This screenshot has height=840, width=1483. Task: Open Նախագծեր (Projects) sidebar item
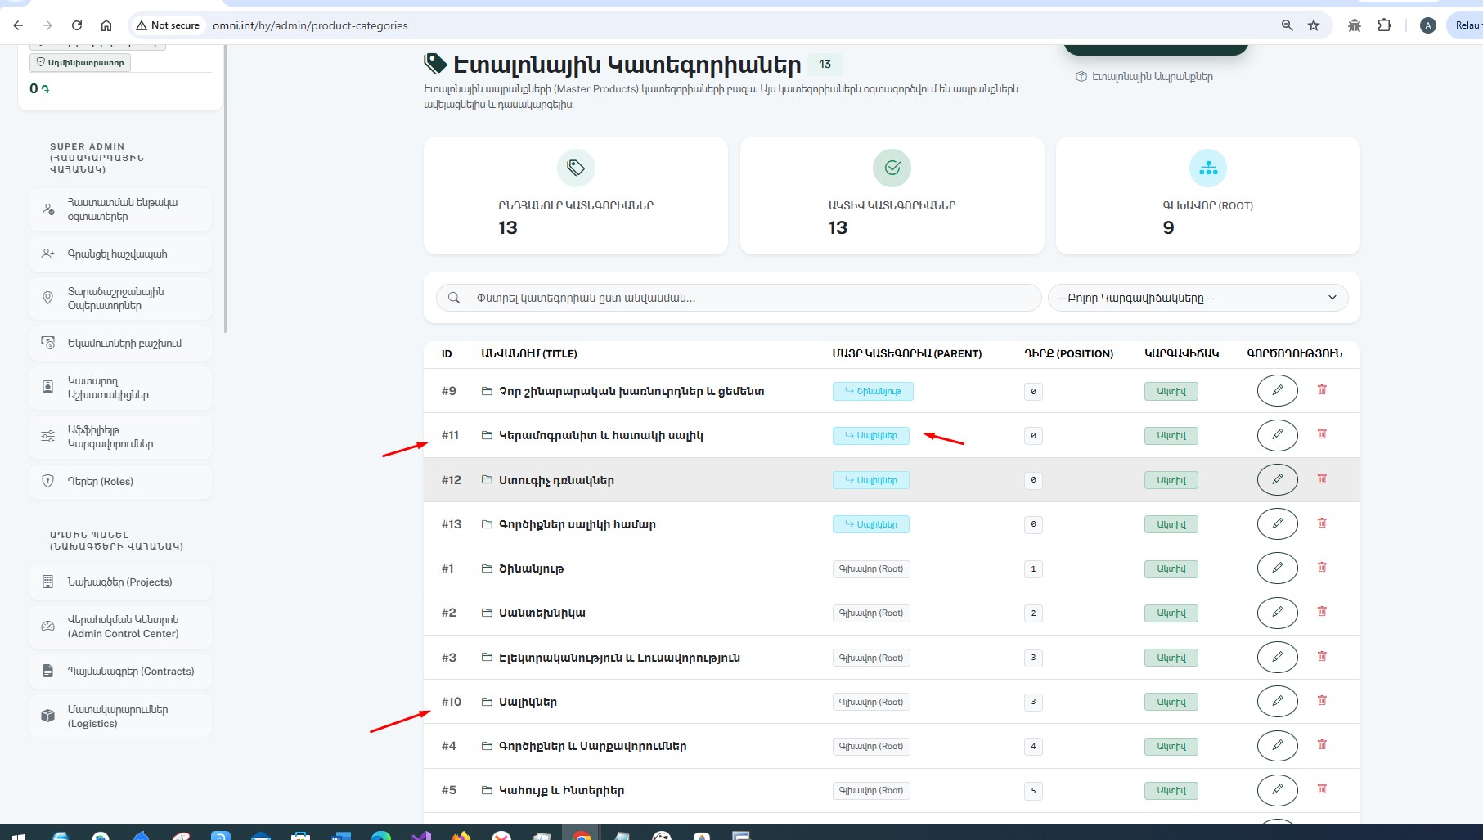(x=120, y=582)
